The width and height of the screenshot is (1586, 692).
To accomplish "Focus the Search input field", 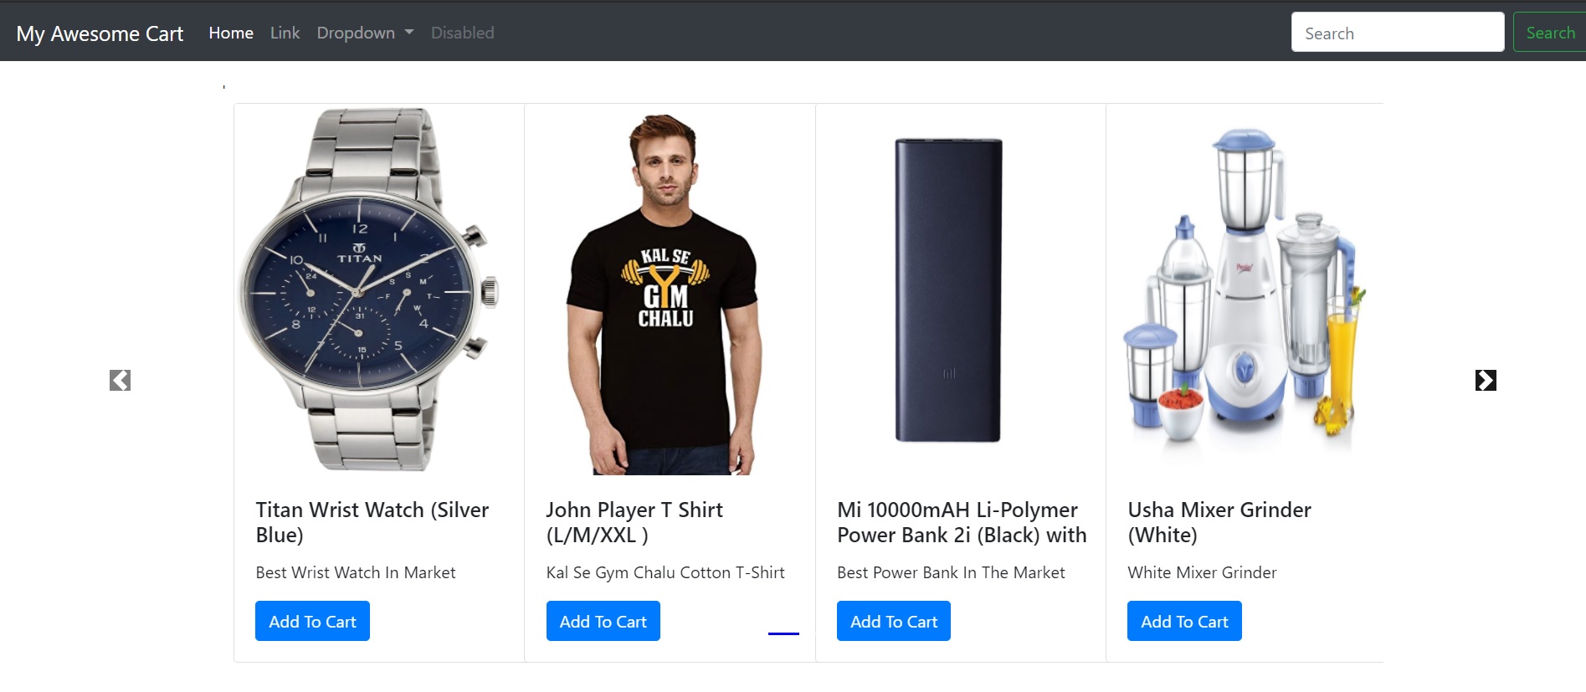I will coord(1397,33).
